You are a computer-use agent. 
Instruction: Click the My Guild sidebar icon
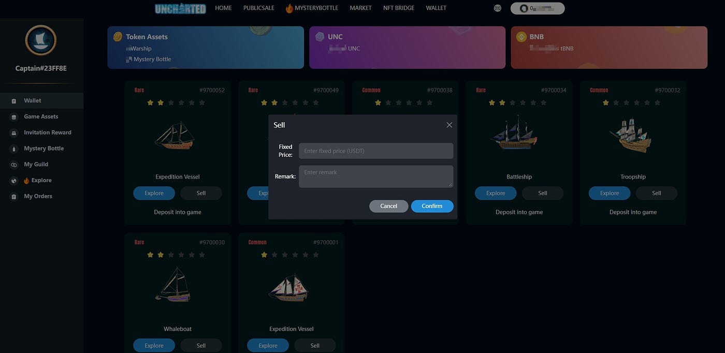(x=14, y=165)
